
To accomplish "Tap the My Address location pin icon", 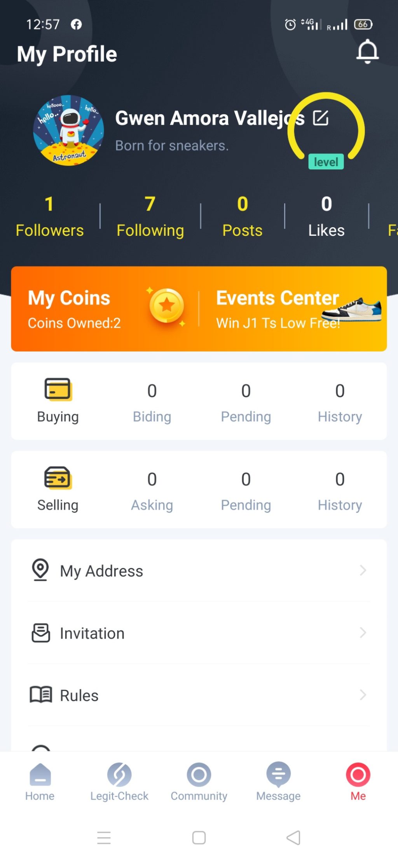I will click(40, 570).
